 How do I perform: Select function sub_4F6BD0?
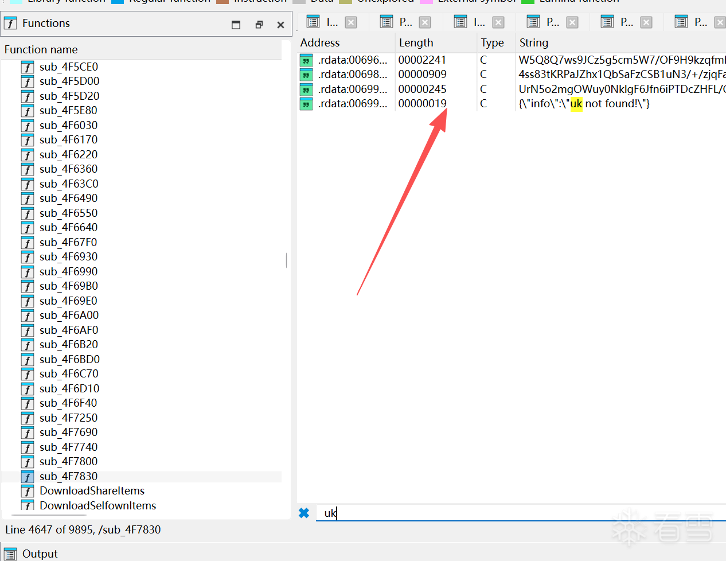point(69,359)
